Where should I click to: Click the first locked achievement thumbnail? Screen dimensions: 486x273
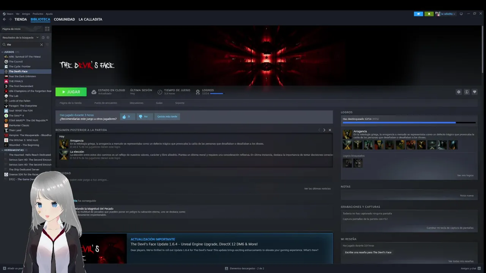click(347, 163)
